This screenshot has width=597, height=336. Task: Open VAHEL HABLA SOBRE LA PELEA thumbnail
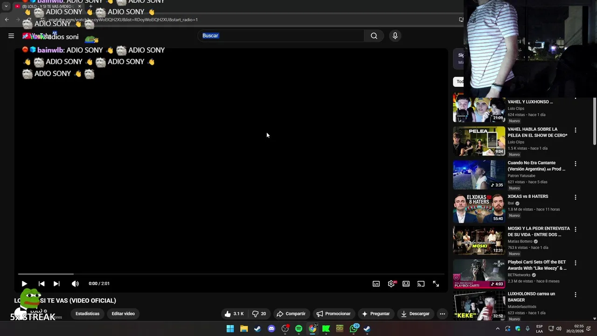point(479,141)
